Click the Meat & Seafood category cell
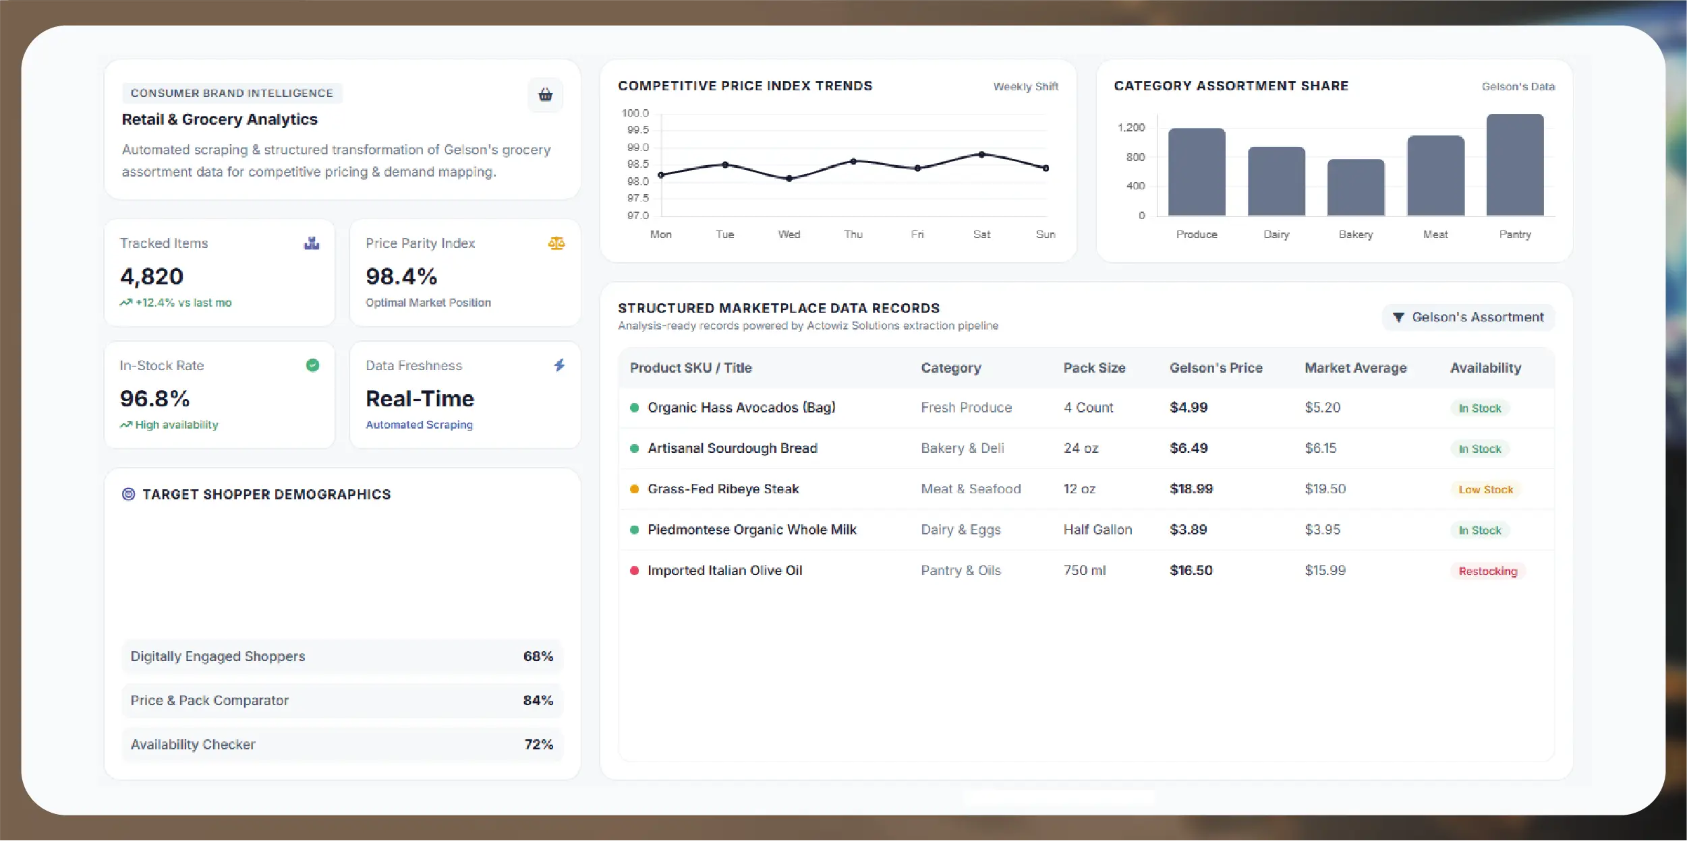The height and width of the screenshot is (841, 1687). click(x=971, y=489)
